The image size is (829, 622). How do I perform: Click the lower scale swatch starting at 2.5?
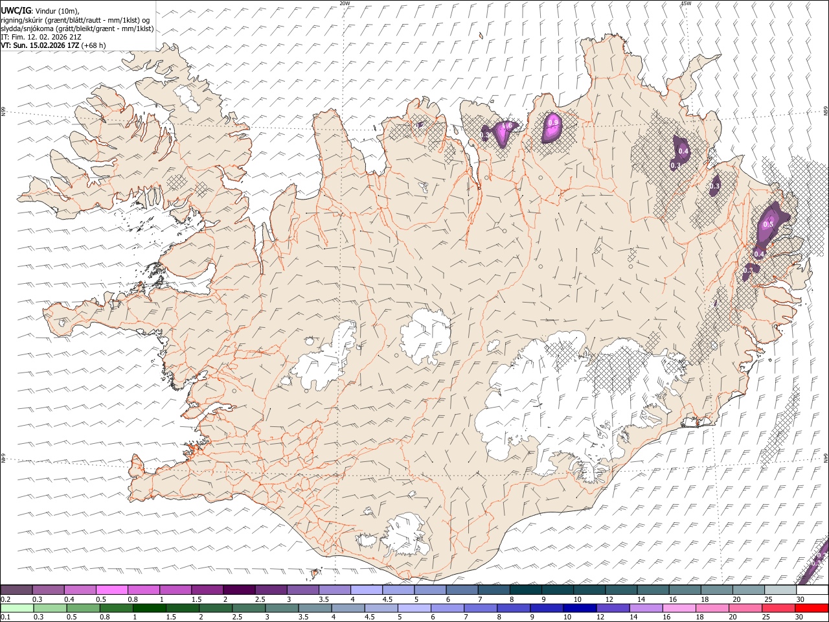(248, 608)
